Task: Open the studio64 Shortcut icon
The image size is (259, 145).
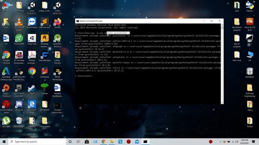Action: coord(57,41)
